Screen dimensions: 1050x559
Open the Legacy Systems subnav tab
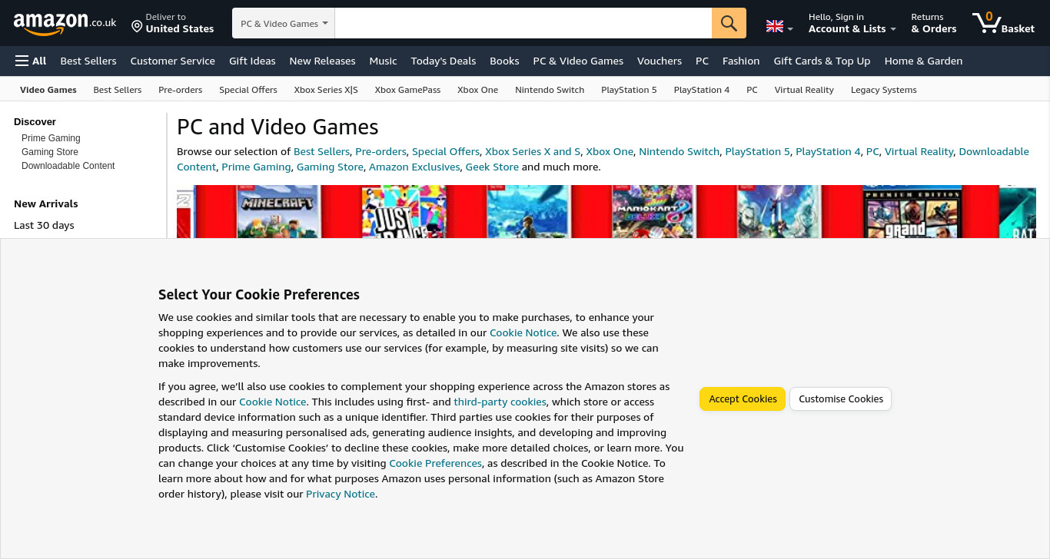pyautogui.click(x=884, y=90)
